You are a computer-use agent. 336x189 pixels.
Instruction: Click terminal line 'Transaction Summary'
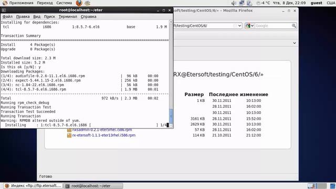[20, 36]
